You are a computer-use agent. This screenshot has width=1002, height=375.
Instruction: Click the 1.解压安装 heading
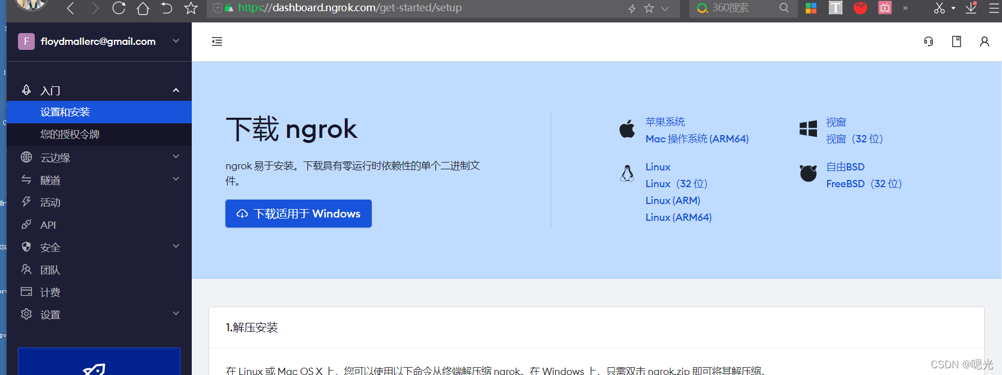[252, 327]
